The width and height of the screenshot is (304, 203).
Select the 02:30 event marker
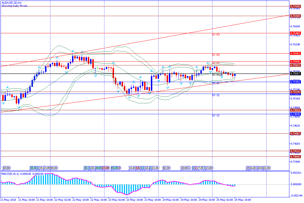[x=166, y=168]
